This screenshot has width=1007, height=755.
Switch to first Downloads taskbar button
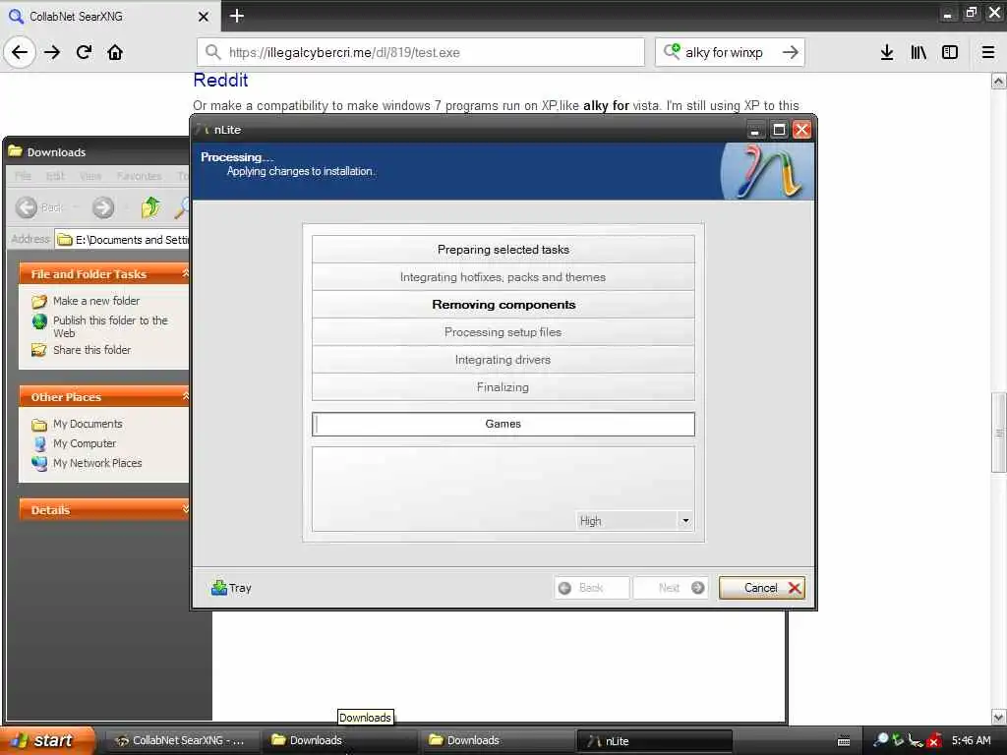339,740
